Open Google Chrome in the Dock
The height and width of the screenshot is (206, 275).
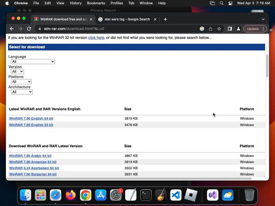pos(86,195)
